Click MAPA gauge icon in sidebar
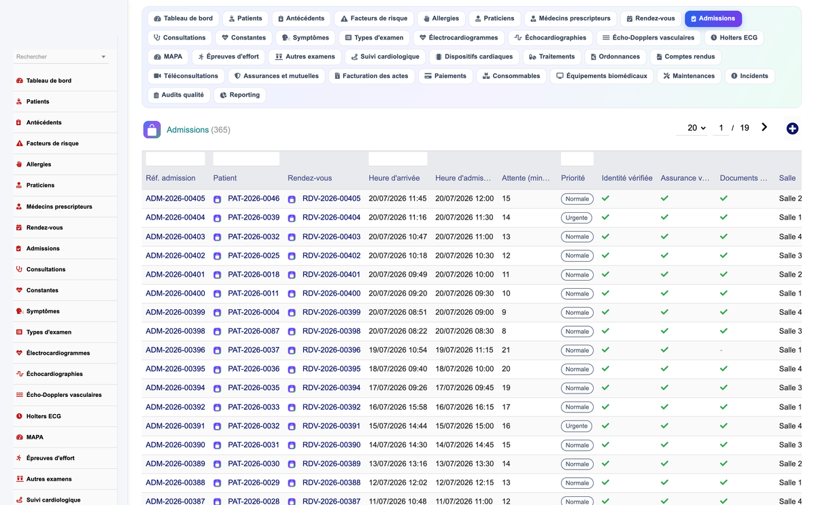The image size is (816, 505). 19,437
